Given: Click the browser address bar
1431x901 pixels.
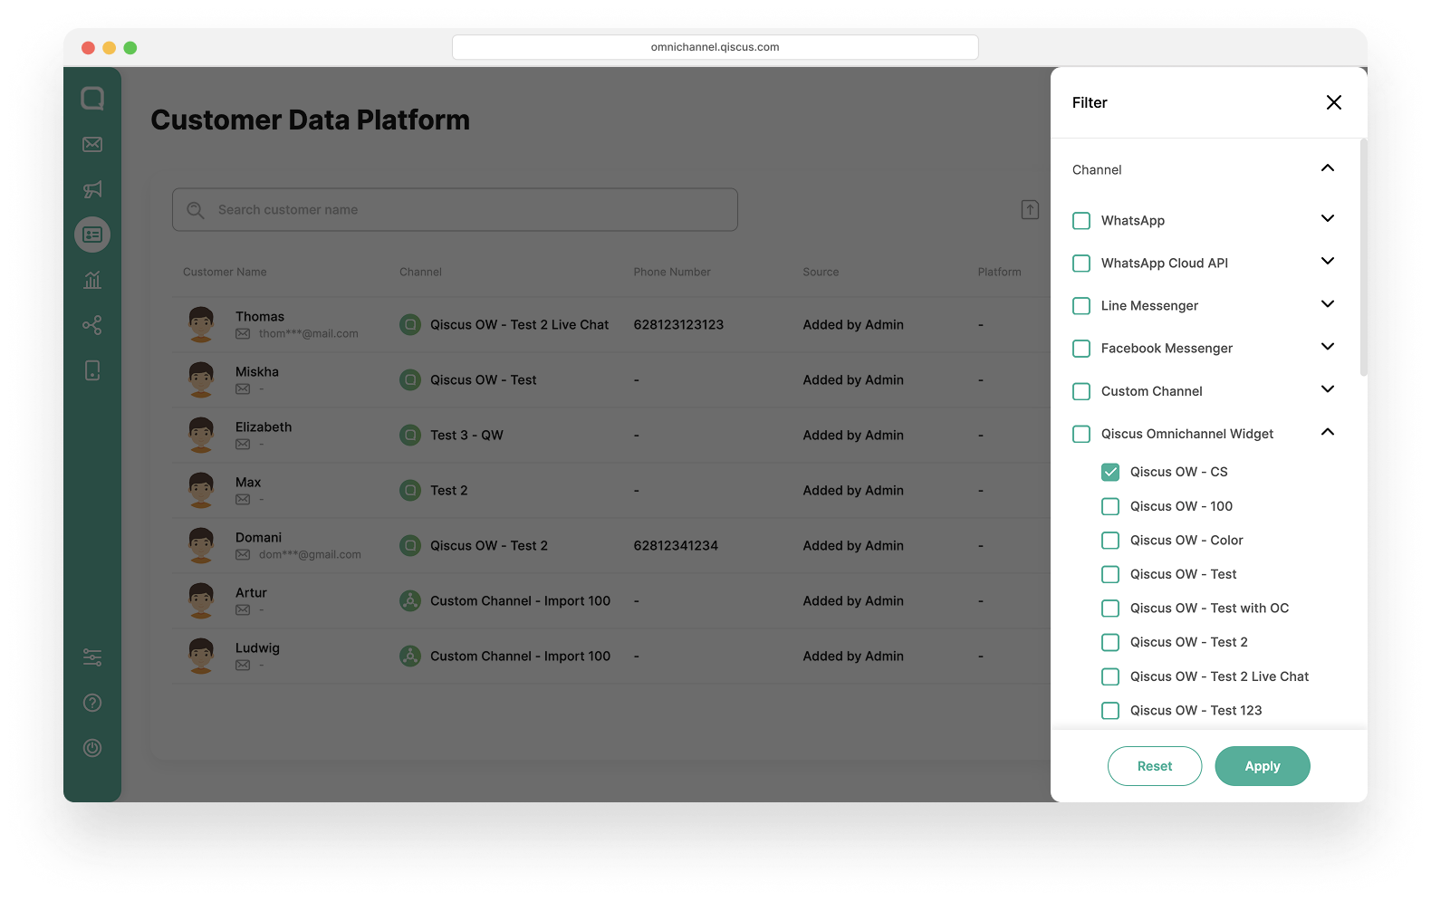Looking at the screenshot, I should pyautogui.click(x=715, y=47).
